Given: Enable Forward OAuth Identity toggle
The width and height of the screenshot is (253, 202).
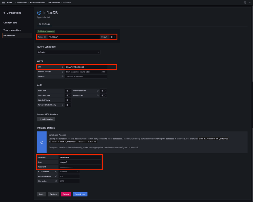Looking at the screenshot, I should click(68, 105).
